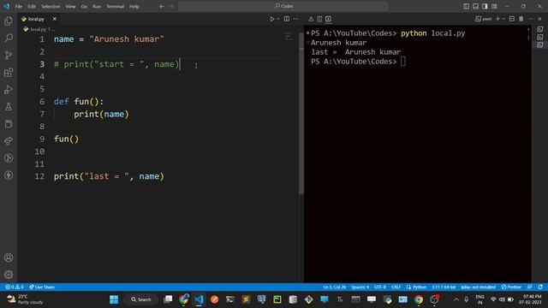Close the terminal panel
The height and width of the screenshot is (308, 548).
tap(539, 19)
